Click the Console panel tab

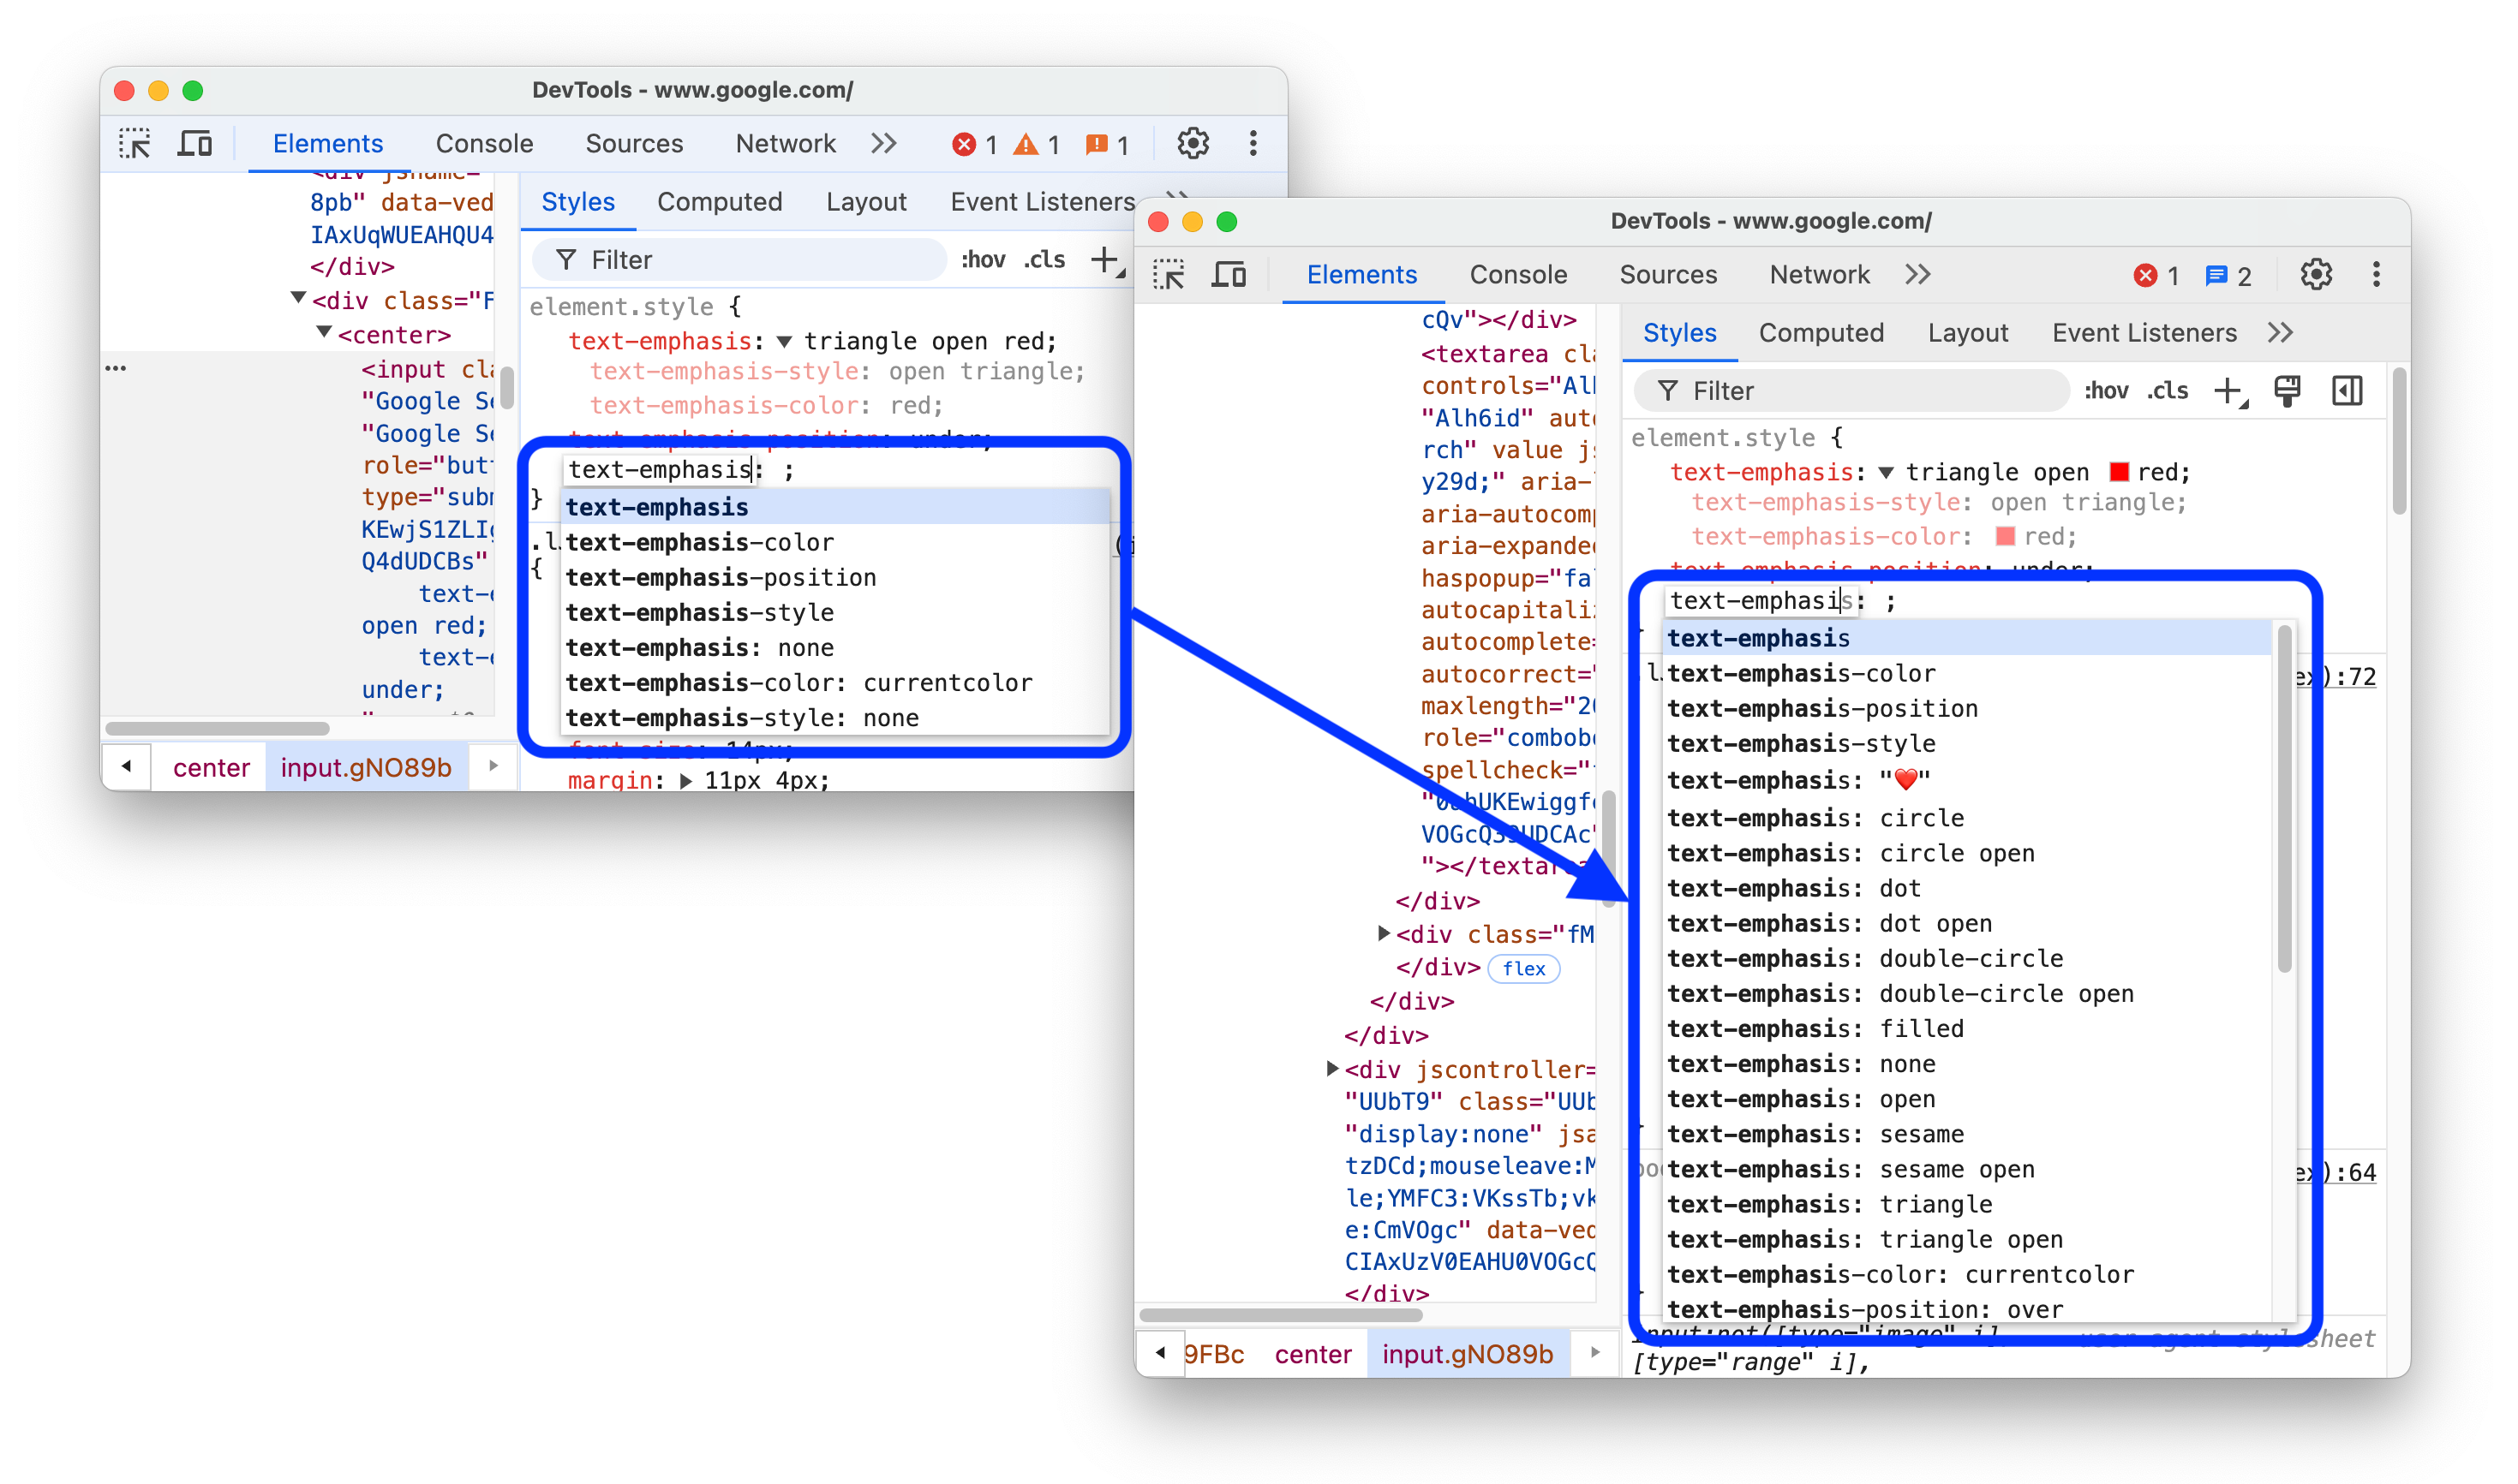click(1516, 272)
